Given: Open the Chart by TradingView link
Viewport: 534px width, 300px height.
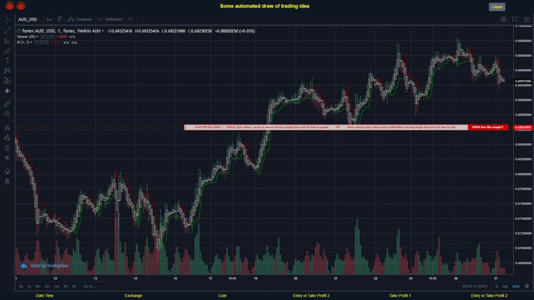Looking at the screenshot, I should 50,266.
